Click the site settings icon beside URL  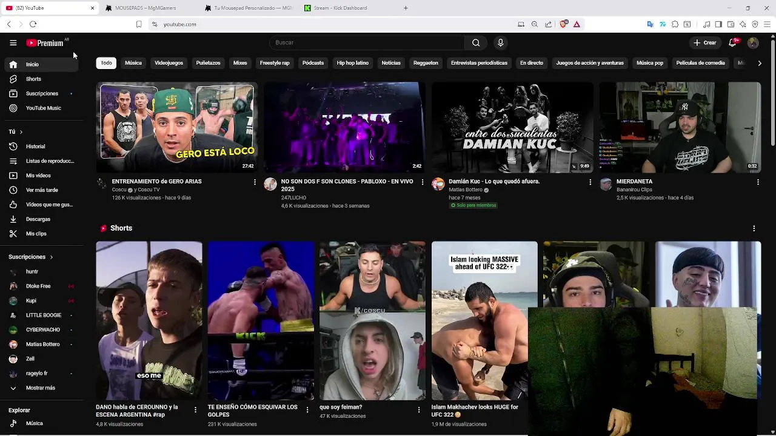(155, 24)
